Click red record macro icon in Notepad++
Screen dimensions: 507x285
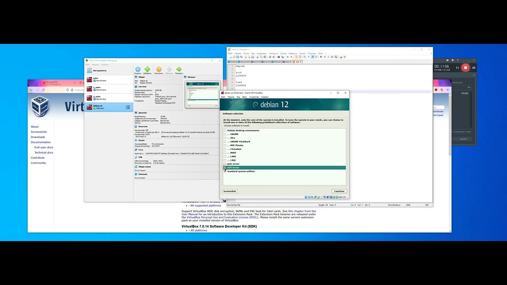[321, 57]
